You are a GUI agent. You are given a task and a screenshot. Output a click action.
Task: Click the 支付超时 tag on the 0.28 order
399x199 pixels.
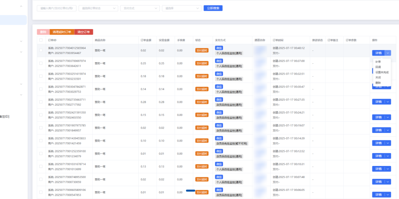click(202, 102)
